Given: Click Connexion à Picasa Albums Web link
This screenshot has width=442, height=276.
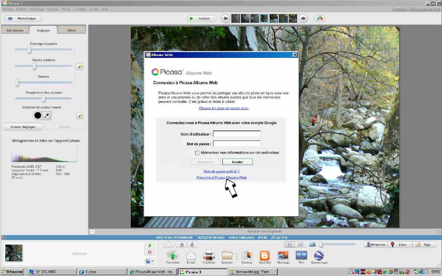Looking at the screenshot, I should point(416,9).
